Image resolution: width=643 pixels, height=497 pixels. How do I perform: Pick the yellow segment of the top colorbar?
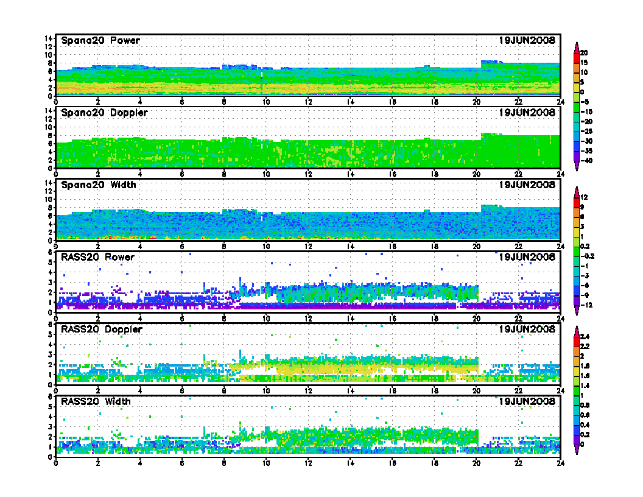[x=577, y=87]
